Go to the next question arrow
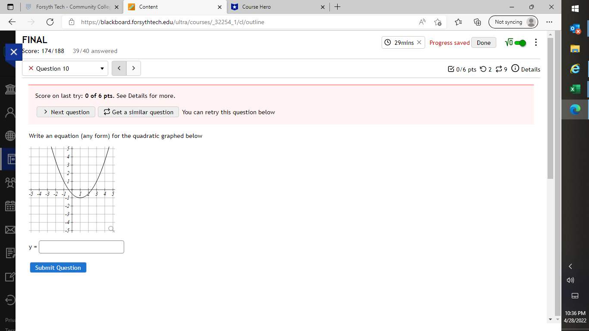Image resolution: width=589 pixels, height=331 pixels. [134, 68]
